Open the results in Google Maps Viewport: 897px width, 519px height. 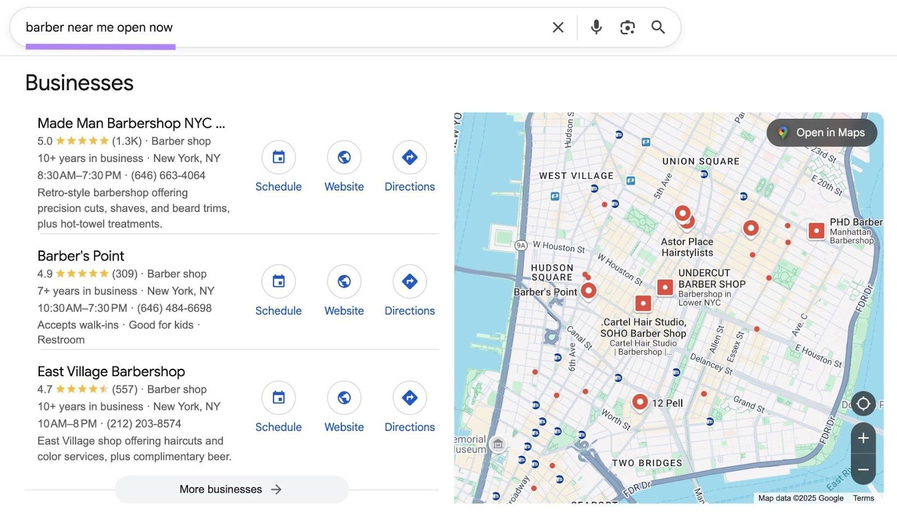point(821,133)
